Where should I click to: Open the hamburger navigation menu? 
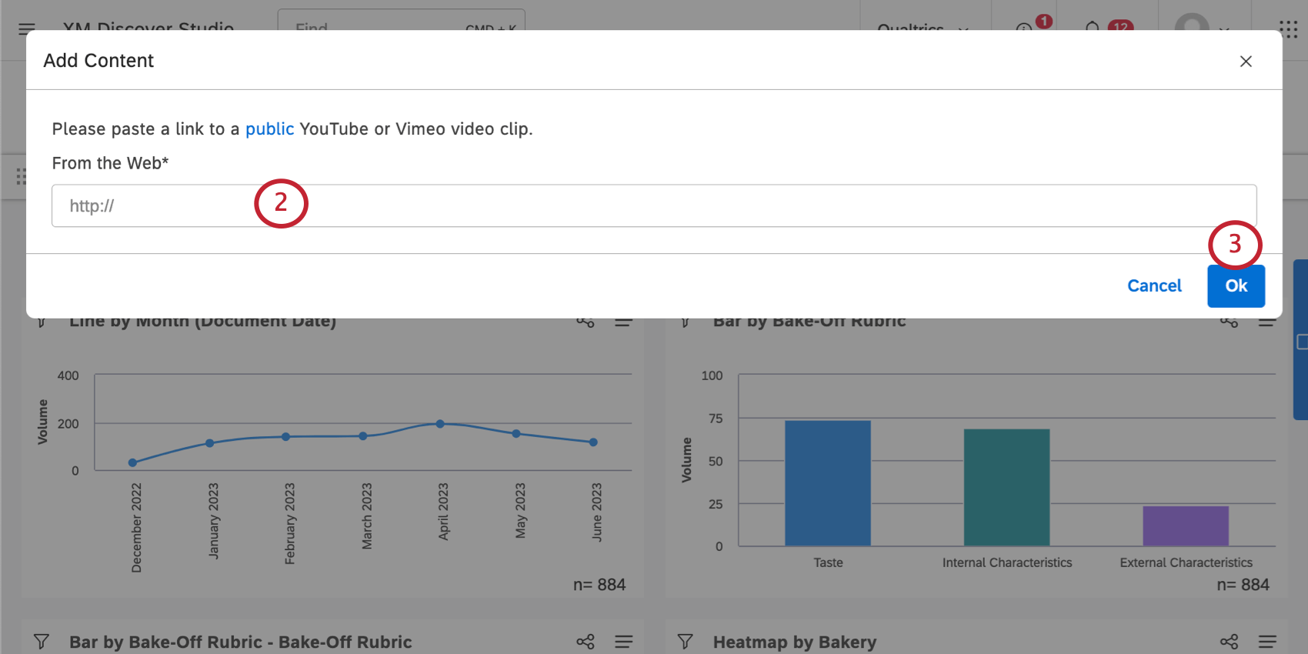27,28
